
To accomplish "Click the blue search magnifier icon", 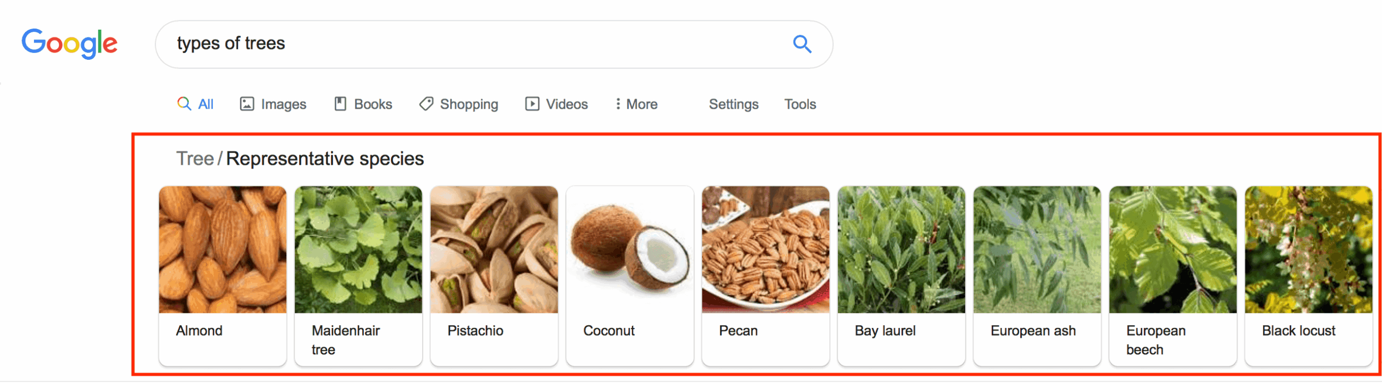I will click(x=802, y=44).
